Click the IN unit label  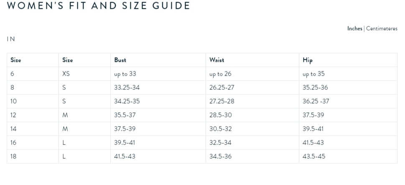11,39
